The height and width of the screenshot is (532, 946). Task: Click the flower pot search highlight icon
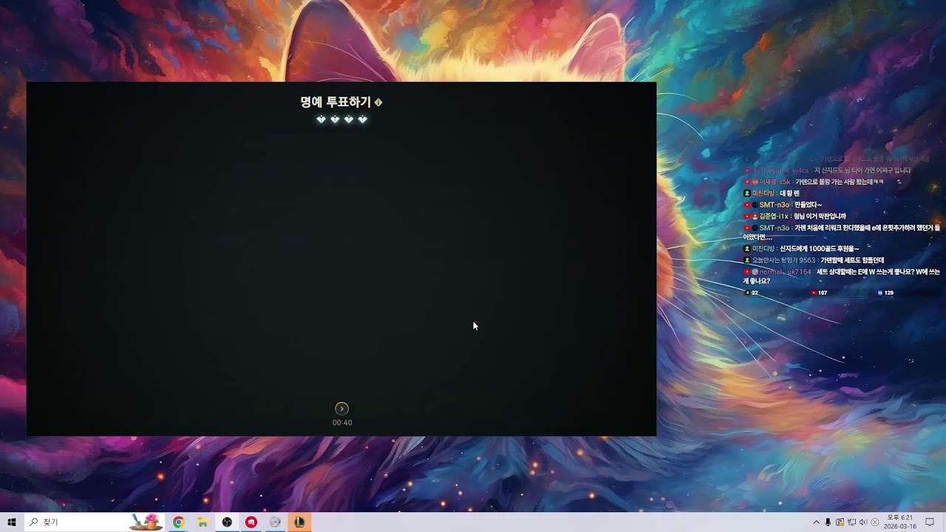click(x=146, y=522)
